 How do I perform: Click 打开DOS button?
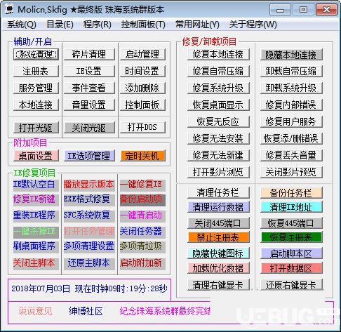(x=142, y=128)
